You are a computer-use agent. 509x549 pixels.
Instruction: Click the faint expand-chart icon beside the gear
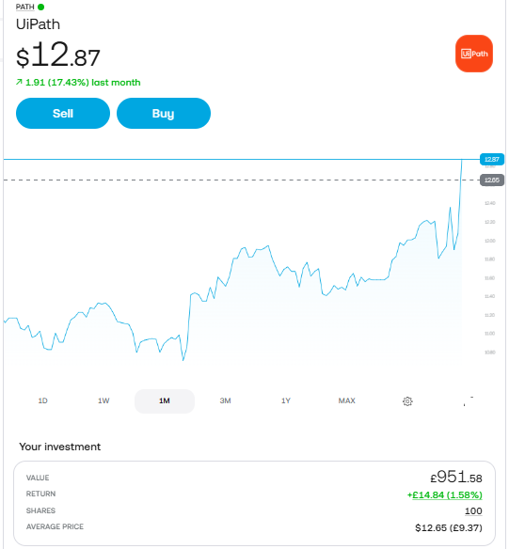(469, 400)
